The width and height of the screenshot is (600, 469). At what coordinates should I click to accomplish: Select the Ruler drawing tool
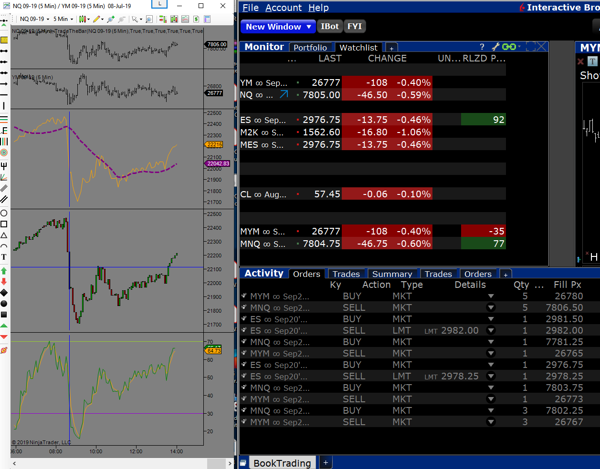4,40
